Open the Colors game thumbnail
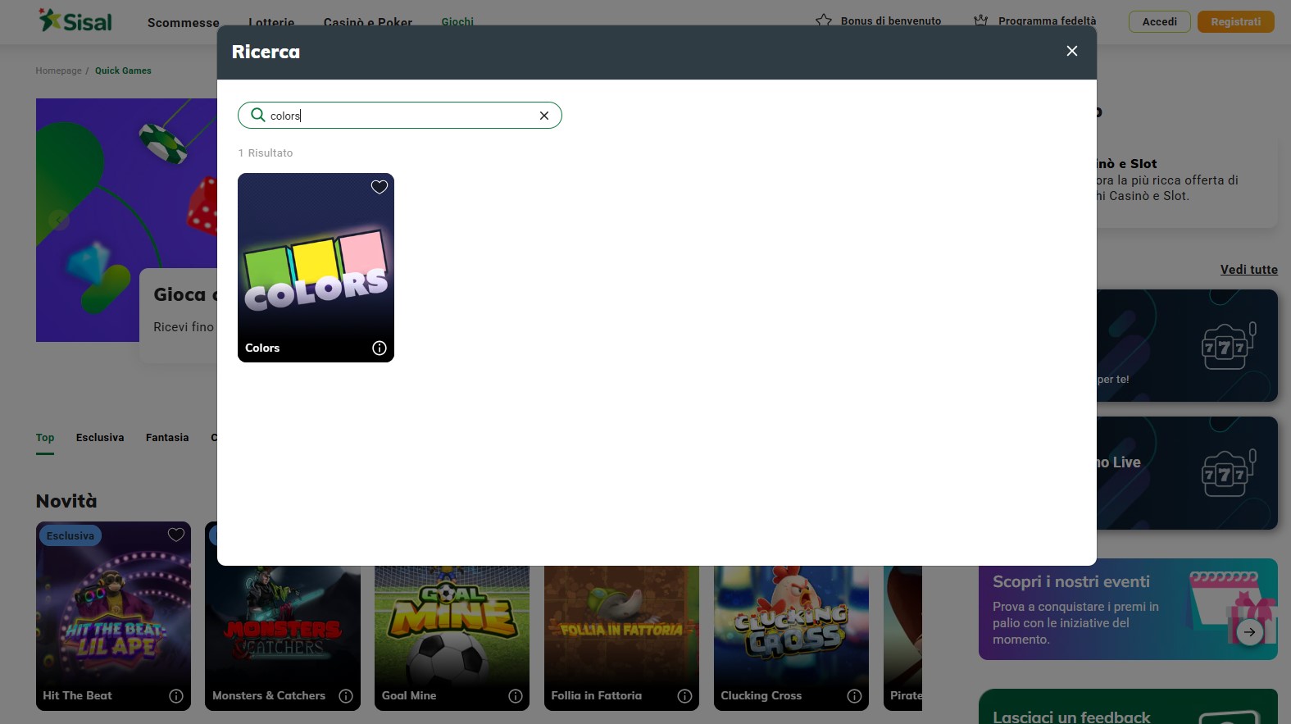This screenshot has width=1291, height=724. click(316, 262)
